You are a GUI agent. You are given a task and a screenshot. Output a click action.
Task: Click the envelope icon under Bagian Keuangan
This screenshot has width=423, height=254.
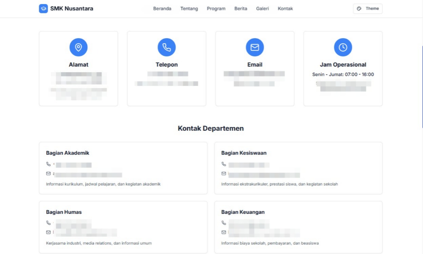224,232
